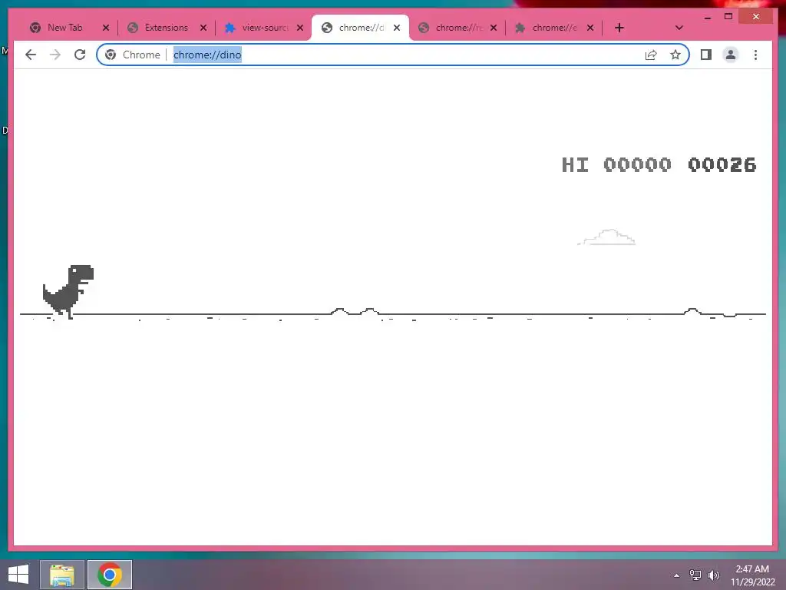Maximize the Chrome window
786x590 pixels.
[728, 17]
